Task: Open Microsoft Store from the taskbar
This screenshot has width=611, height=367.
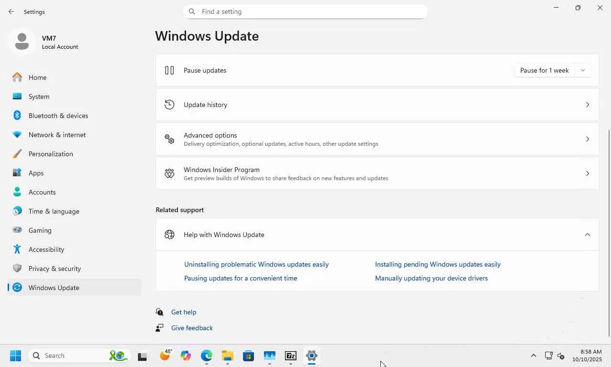Action: pyautogui.click(x=249, y=356)
